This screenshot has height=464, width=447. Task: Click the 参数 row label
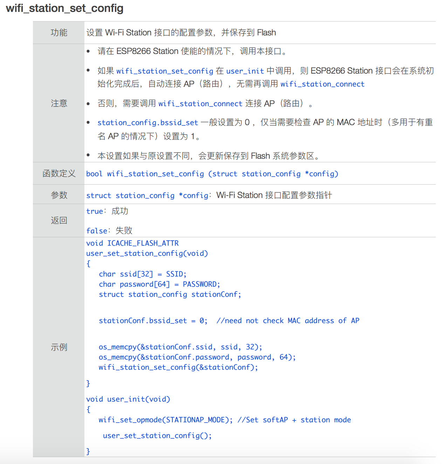[59, 195]
